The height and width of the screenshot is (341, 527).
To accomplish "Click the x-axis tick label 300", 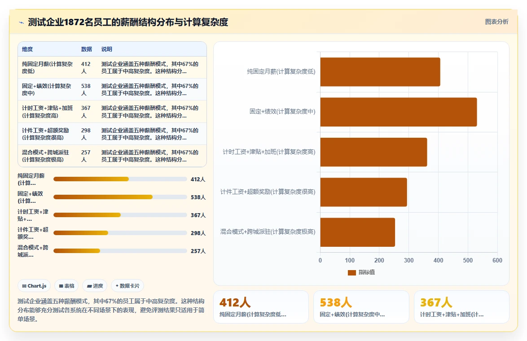I will tap(408, 260).
